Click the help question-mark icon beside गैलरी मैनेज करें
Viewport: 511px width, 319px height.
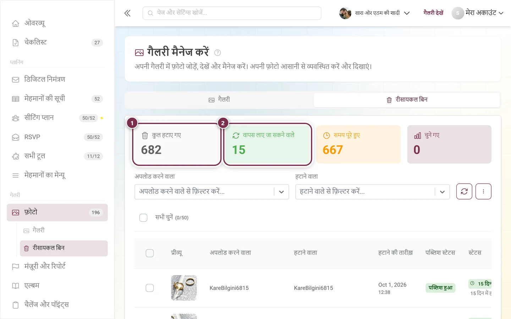tap(218, 52)
